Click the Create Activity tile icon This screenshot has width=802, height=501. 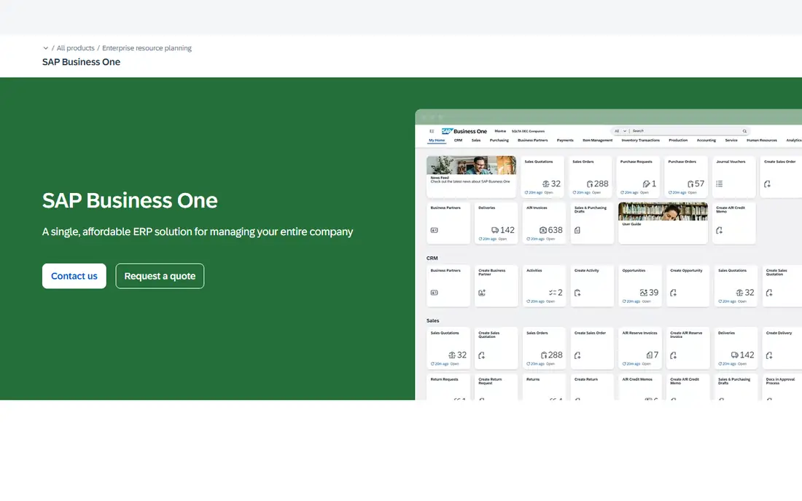pyautogui.click(x=577, y=293)
